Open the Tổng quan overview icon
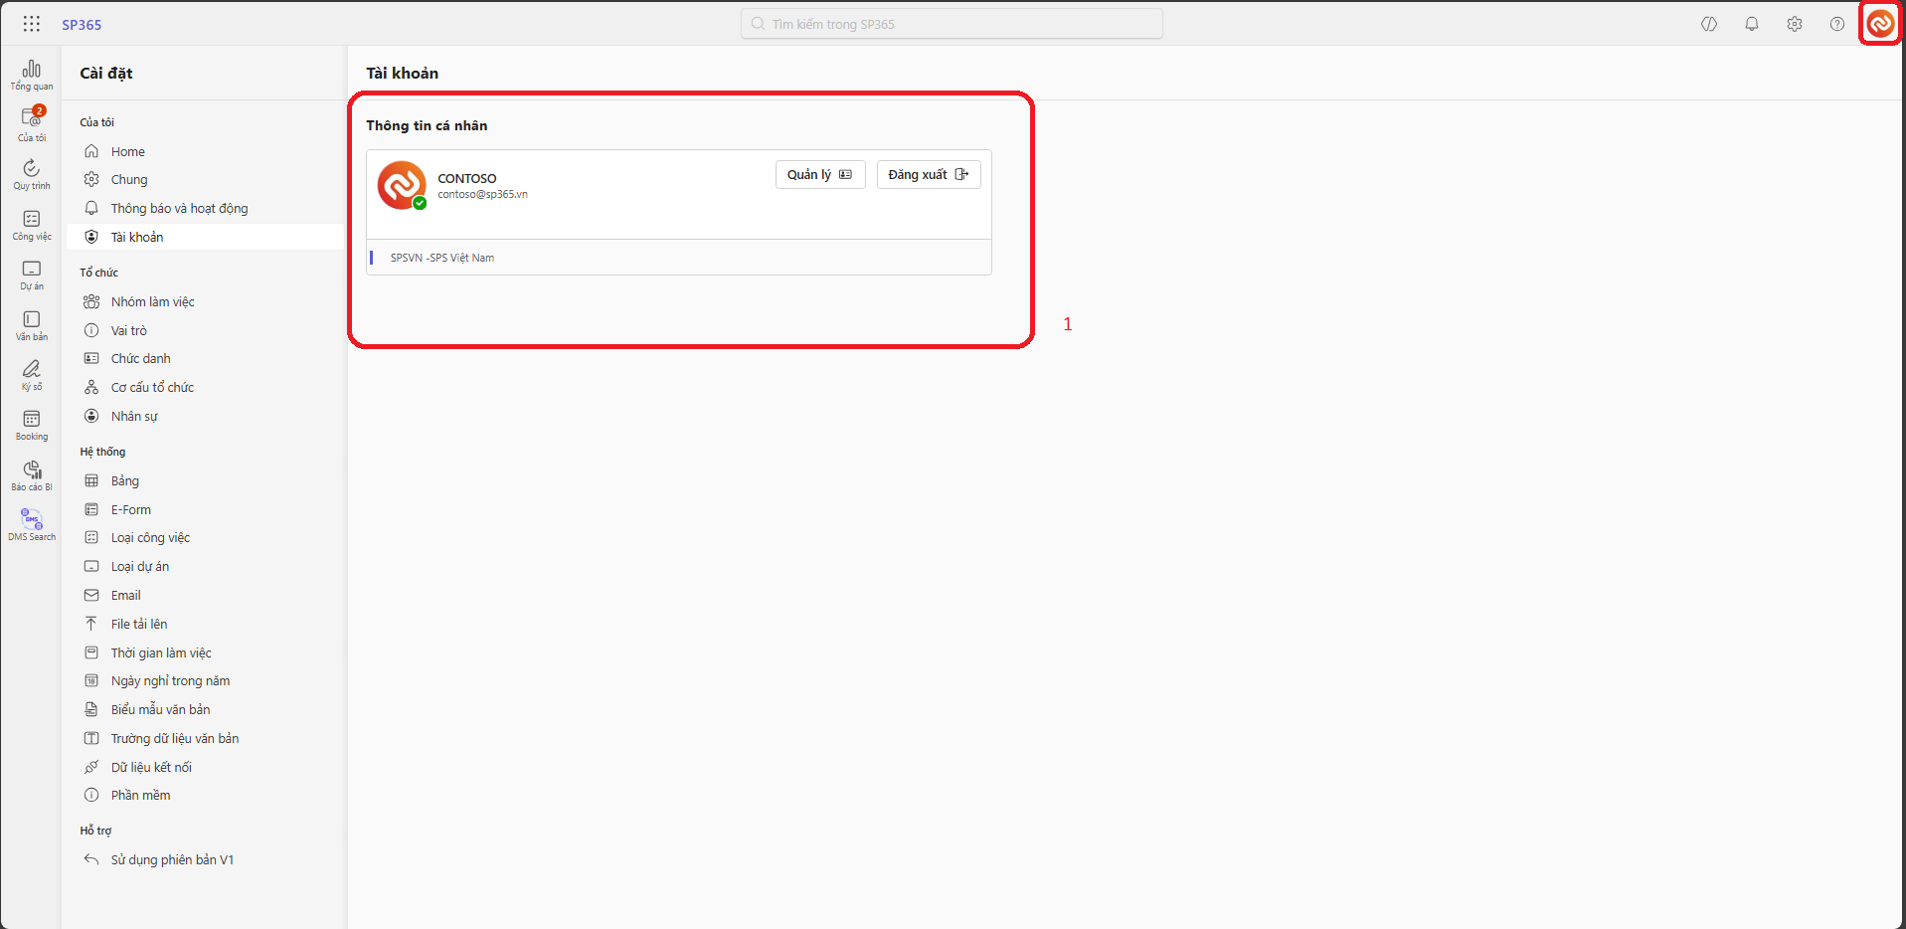 click(32, 75)
